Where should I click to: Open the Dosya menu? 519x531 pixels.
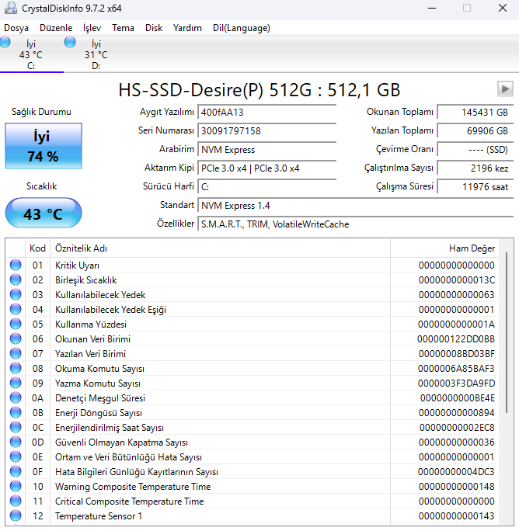click(16, 28)
